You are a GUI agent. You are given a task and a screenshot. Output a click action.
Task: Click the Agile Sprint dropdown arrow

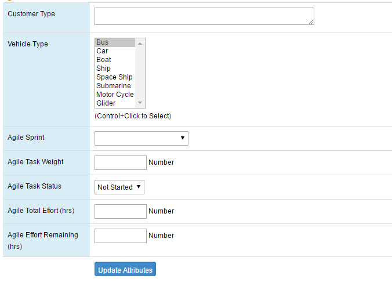(183, 138)
